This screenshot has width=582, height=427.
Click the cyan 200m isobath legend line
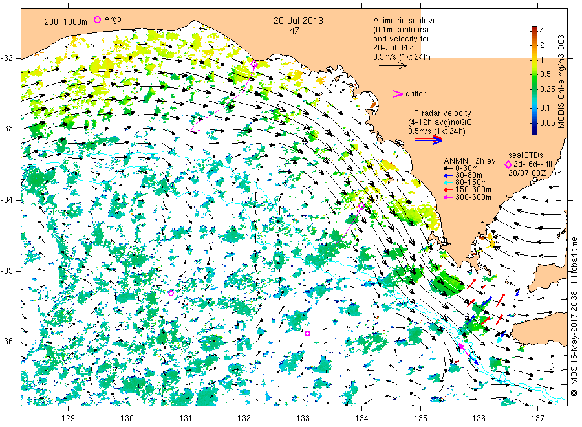point(54,28)
